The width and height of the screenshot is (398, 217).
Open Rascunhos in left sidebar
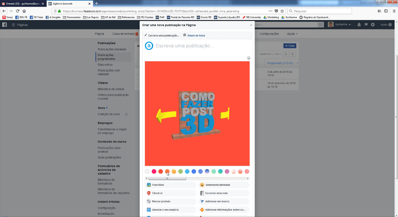(x=105, y=65)
